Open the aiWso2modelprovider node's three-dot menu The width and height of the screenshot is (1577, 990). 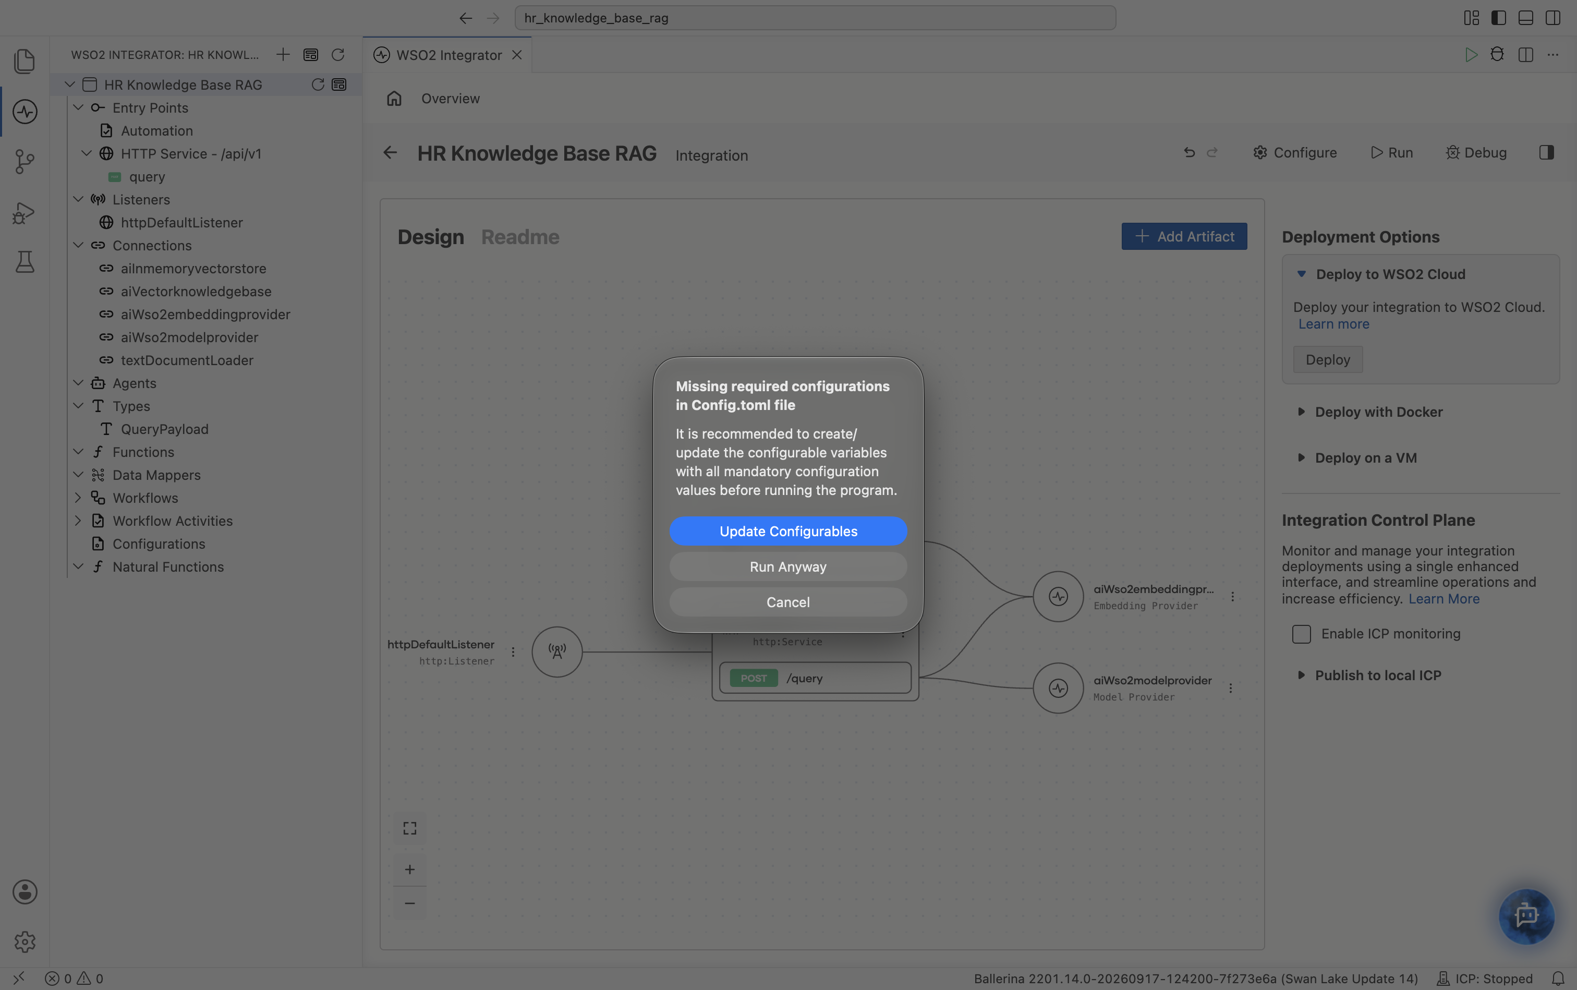[x=1231, y=688]
